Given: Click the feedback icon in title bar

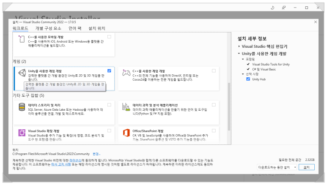Looking at the screenshot, I should (283, 8).
